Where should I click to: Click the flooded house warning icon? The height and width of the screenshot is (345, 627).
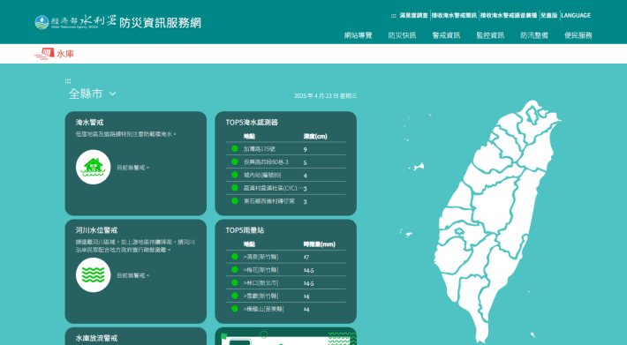pyautogui.click(x=94, y=167)
